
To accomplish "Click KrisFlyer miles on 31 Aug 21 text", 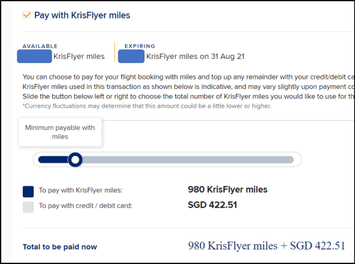I will [195, 57].
